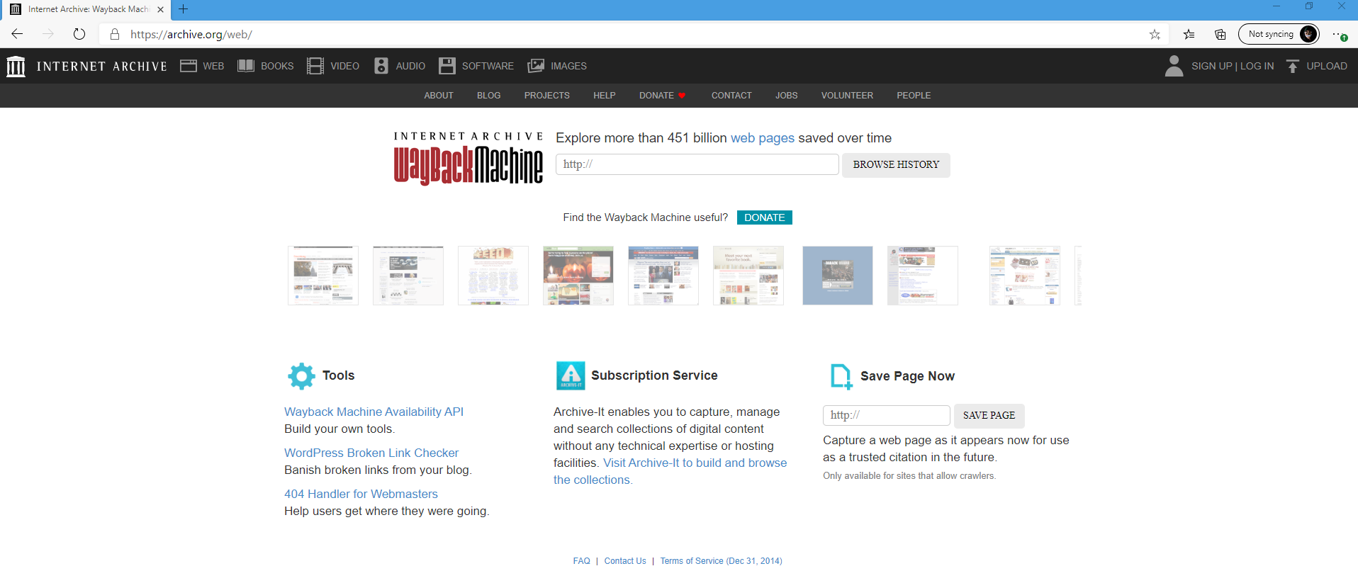1358x571 pixels.
Task: Click the Upload arrow icon
Action: 1293,66
